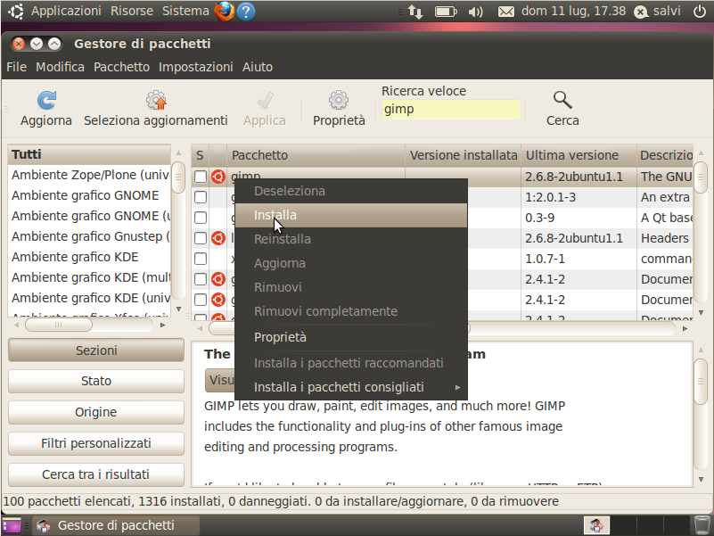Open the volume speaker indicator
Screen dimensions: 714x536
coord(475,12)
